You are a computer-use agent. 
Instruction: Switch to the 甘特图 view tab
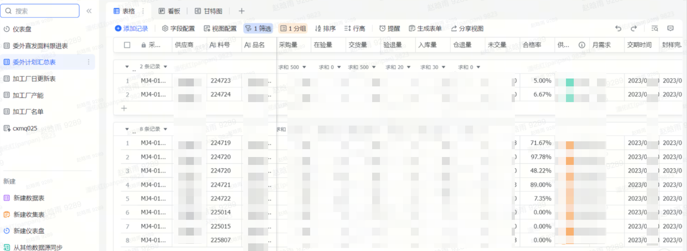pos(209,11)
